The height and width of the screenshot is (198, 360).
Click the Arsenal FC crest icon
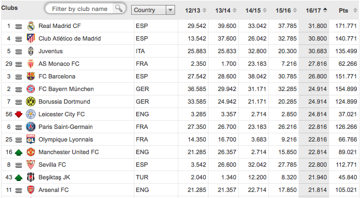point(31,190)
